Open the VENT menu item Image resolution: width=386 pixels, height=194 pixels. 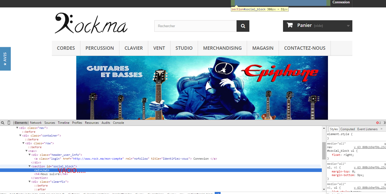159,48
